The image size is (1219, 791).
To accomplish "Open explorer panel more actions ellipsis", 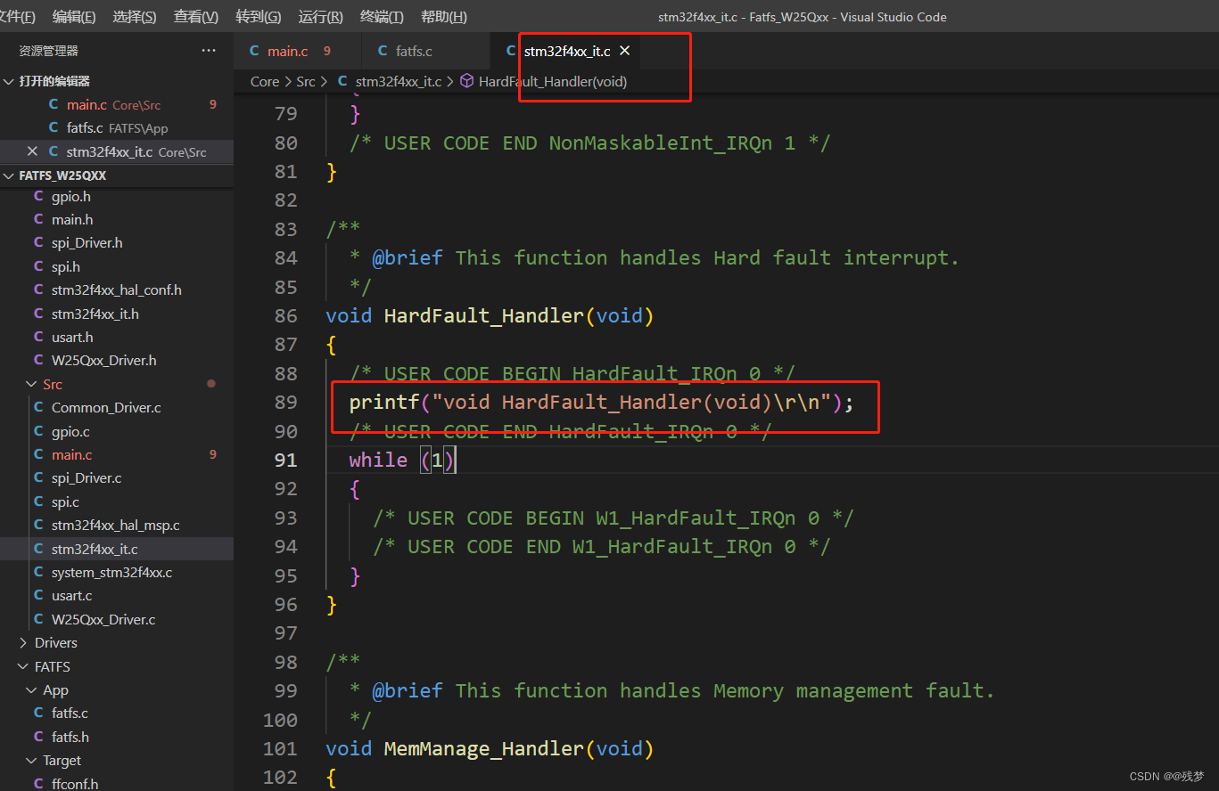I will click(209, 51).
